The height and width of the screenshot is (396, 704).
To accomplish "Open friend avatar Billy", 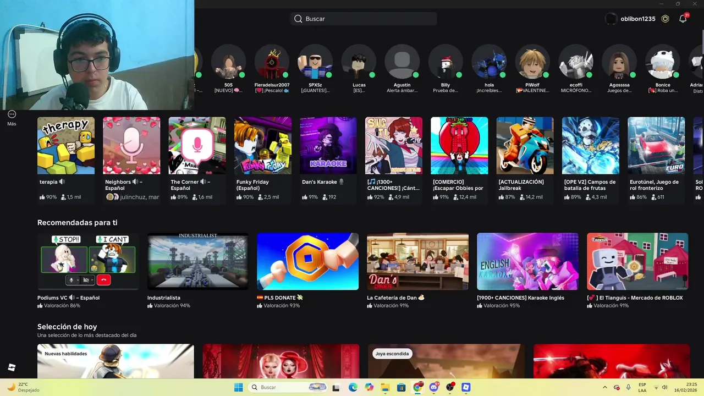I will pyautogui.click(x=446, y=62).
